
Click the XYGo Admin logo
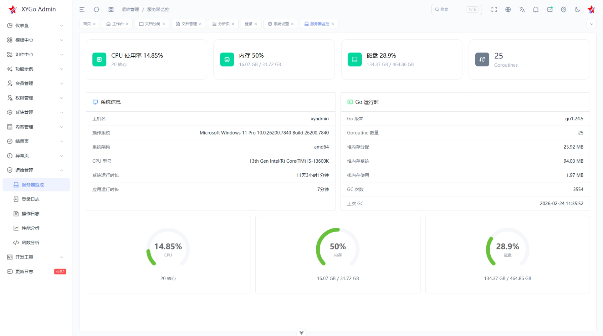32,9
